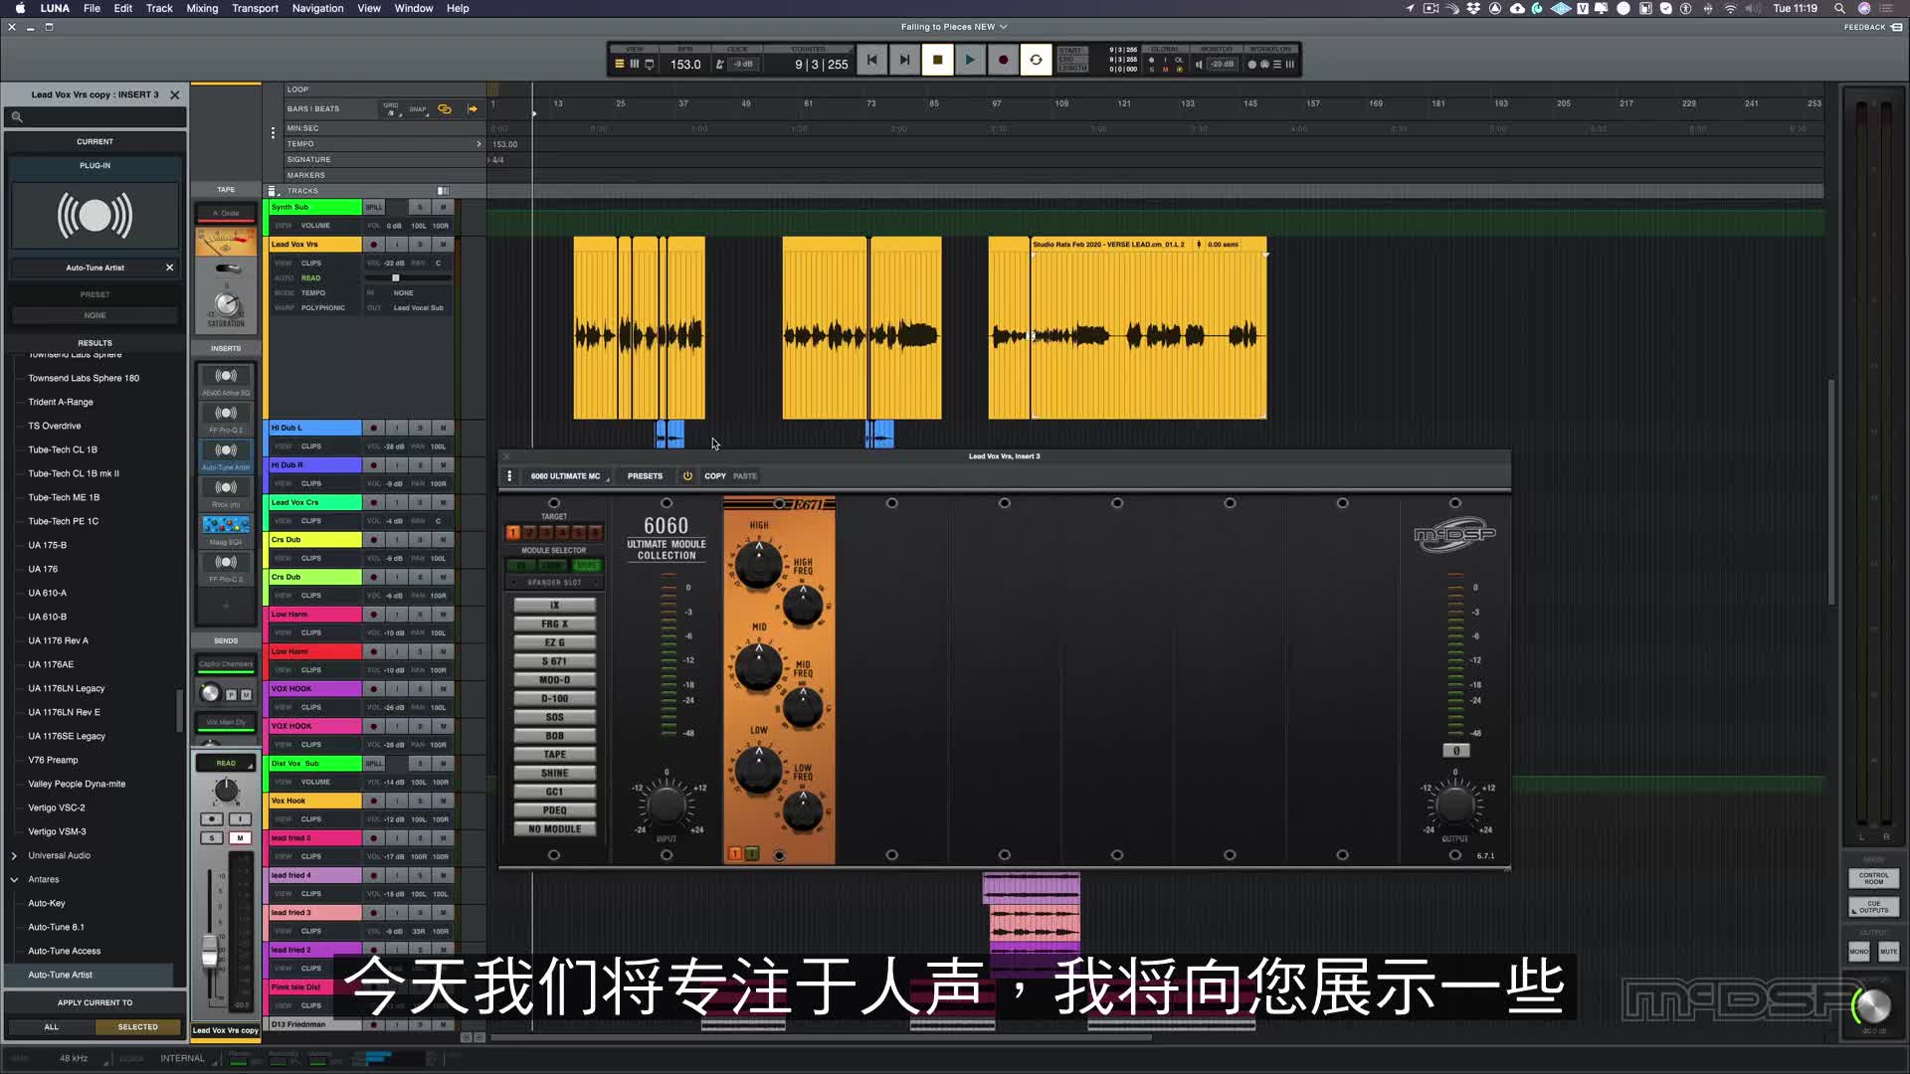Open the Auto-Tune Artist insert slot

[226, 455]
